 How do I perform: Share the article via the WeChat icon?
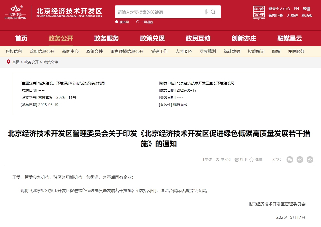[x=290, y=160]
